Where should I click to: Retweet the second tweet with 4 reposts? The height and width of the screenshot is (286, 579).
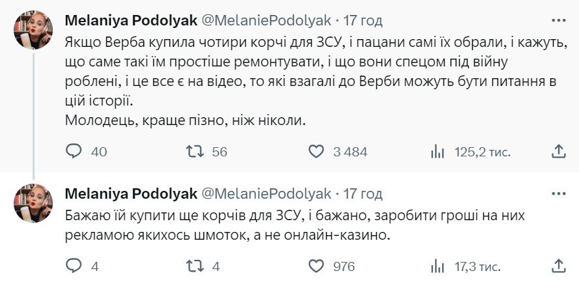[x=192, y=266]
